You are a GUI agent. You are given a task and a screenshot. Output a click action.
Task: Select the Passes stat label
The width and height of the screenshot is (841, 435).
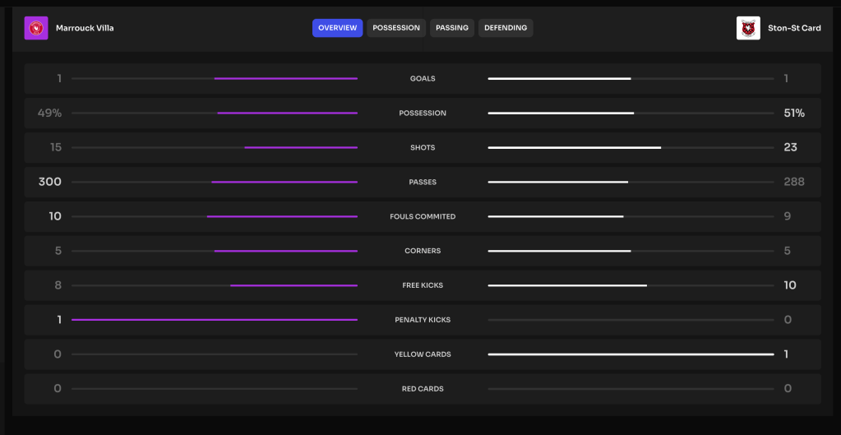[x=423, y=183]
